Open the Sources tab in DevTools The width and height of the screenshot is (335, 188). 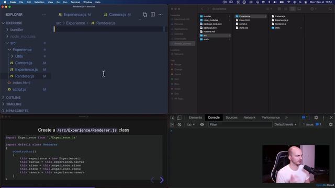(x=231, y=118)
